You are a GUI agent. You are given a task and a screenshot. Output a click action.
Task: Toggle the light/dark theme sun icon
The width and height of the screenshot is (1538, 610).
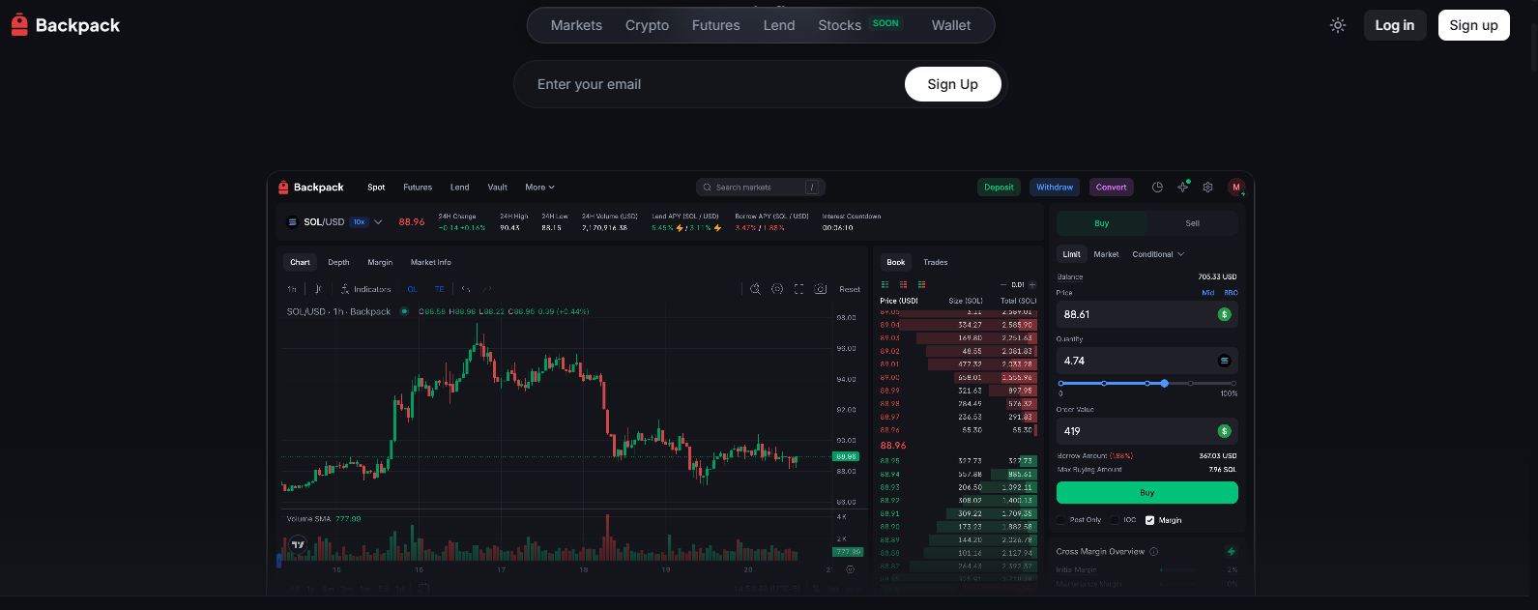pos(1338,25)
